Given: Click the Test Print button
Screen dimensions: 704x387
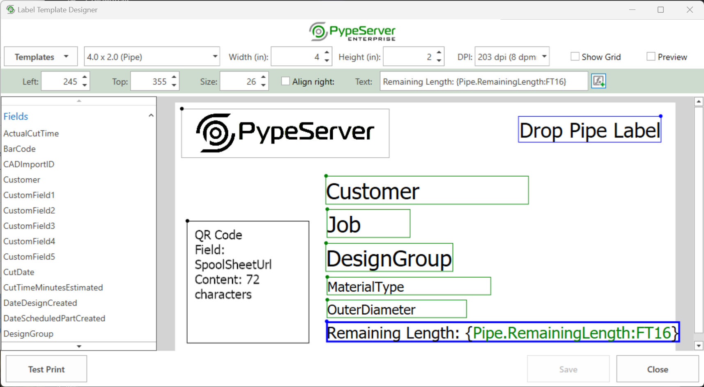Looking at the screenshot, I should pyautogui.click(x=46, y=369).
